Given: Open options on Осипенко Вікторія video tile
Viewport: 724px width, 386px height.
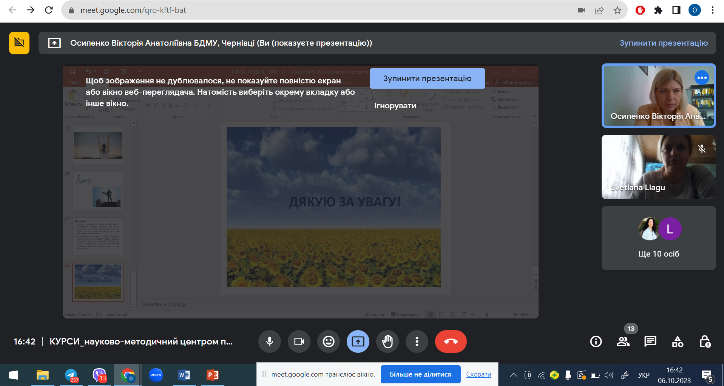Looking at the screenshot, I should [x=702, y=78].
